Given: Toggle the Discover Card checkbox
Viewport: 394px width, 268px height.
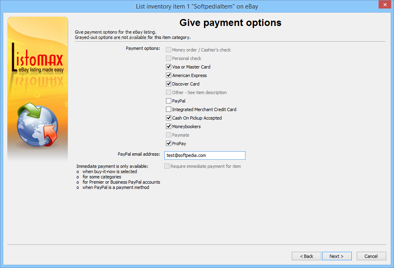Looking at the screenshot, I should pyautogui.click(x=169, y=84).
